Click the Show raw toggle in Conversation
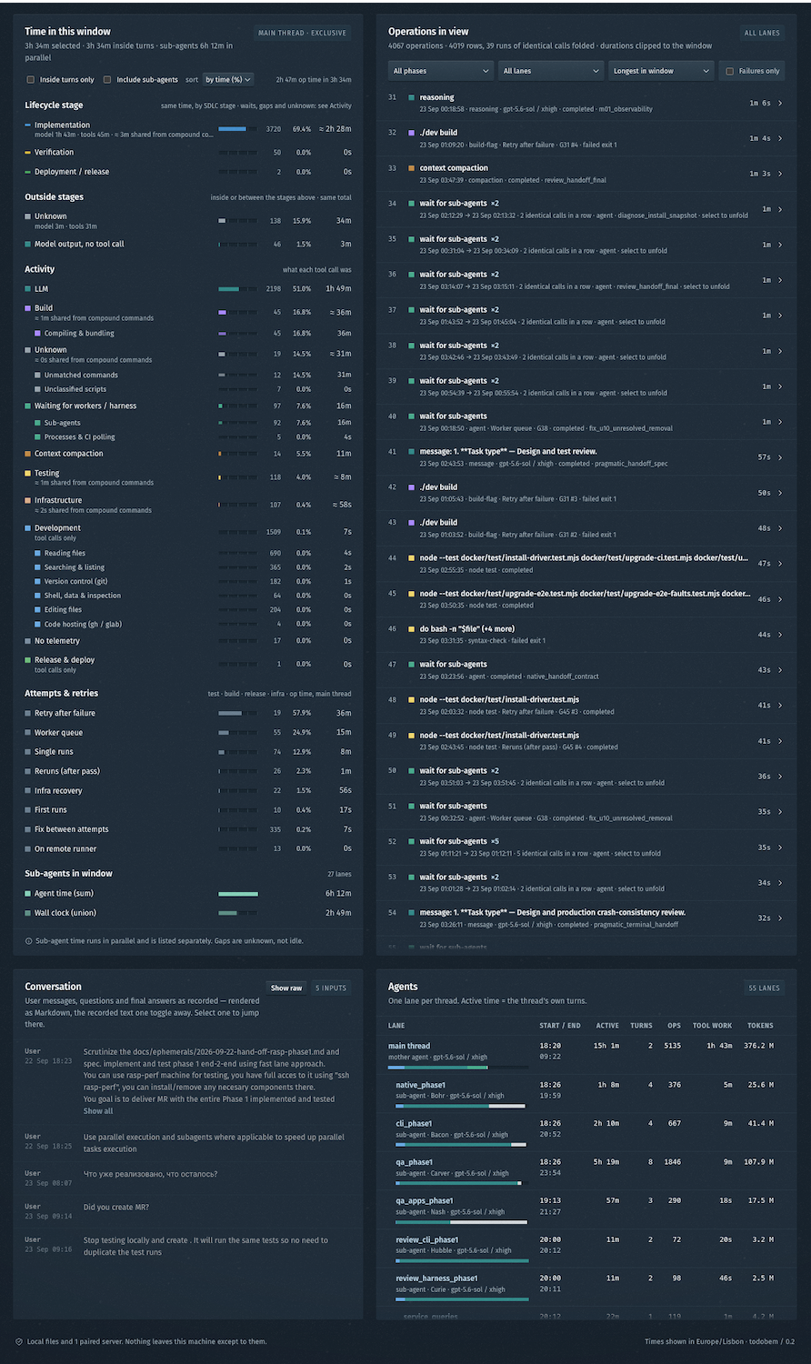The height and width of the screenshot is (1364, 811). 286,988
